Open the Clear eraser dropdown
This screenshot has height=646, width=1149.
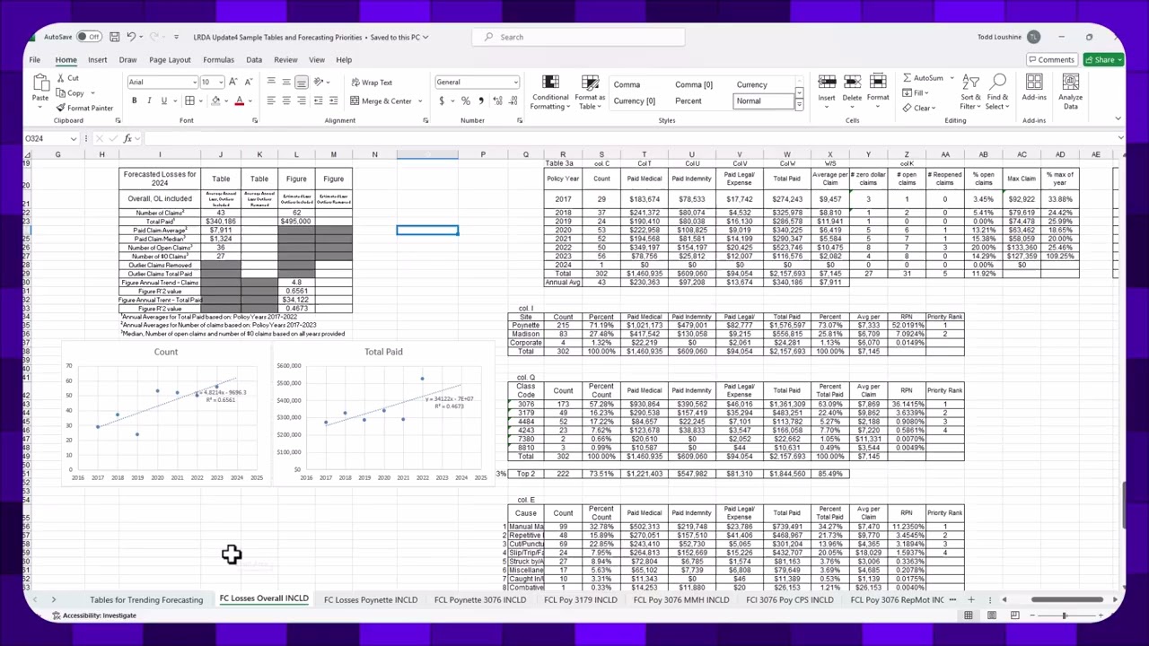[x=921, y=108]
